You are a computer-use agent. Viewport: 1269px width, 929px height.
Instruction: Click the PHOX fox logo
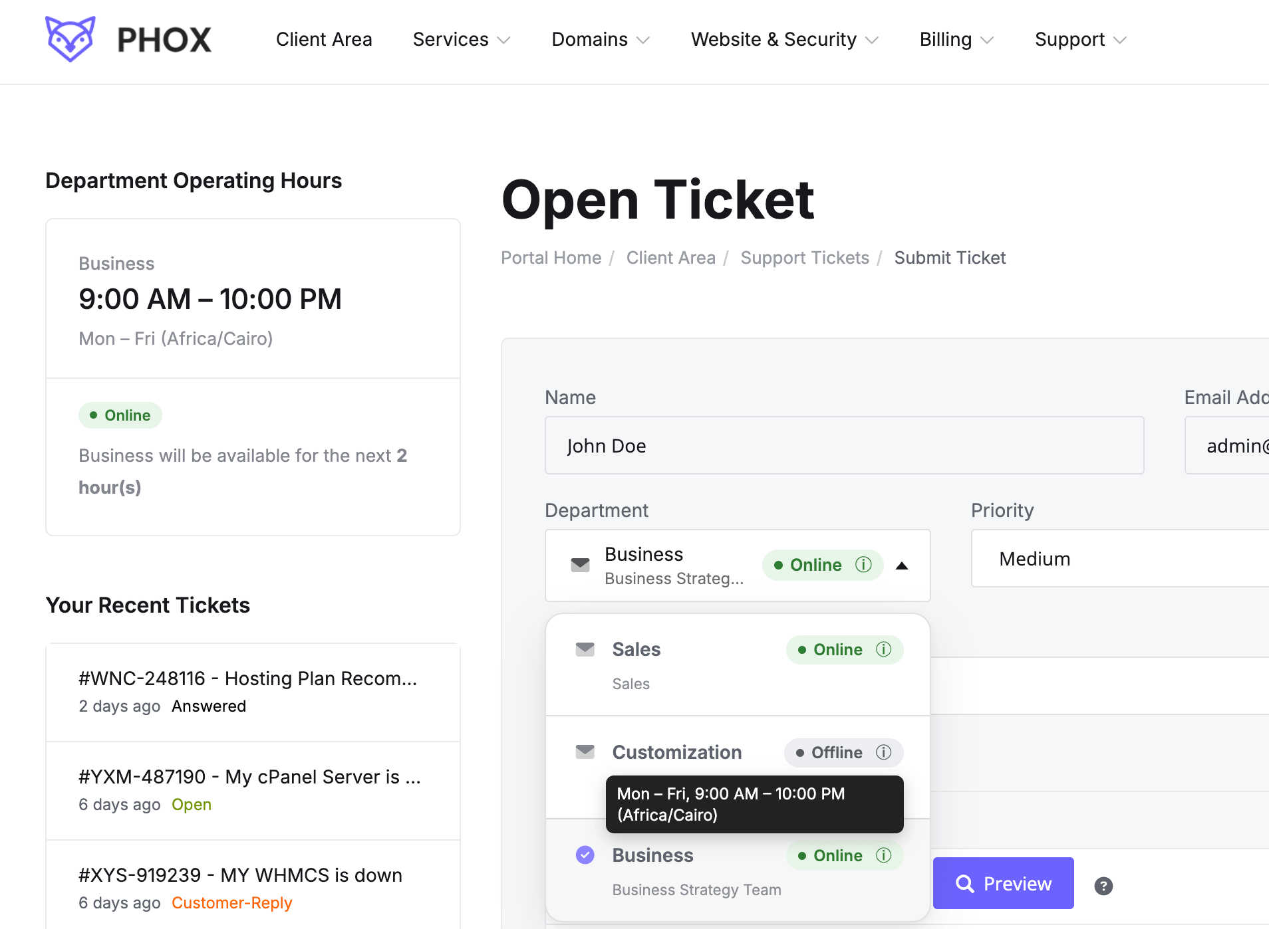click(70, 39)
